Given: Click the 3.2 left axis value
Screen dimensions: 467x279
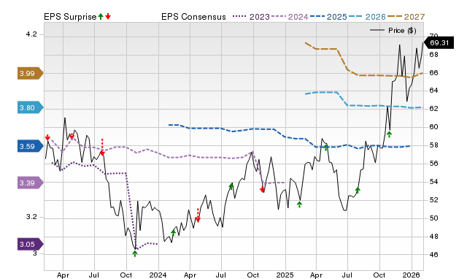Looking at the screenshot, I should click(x=31, y=217).
